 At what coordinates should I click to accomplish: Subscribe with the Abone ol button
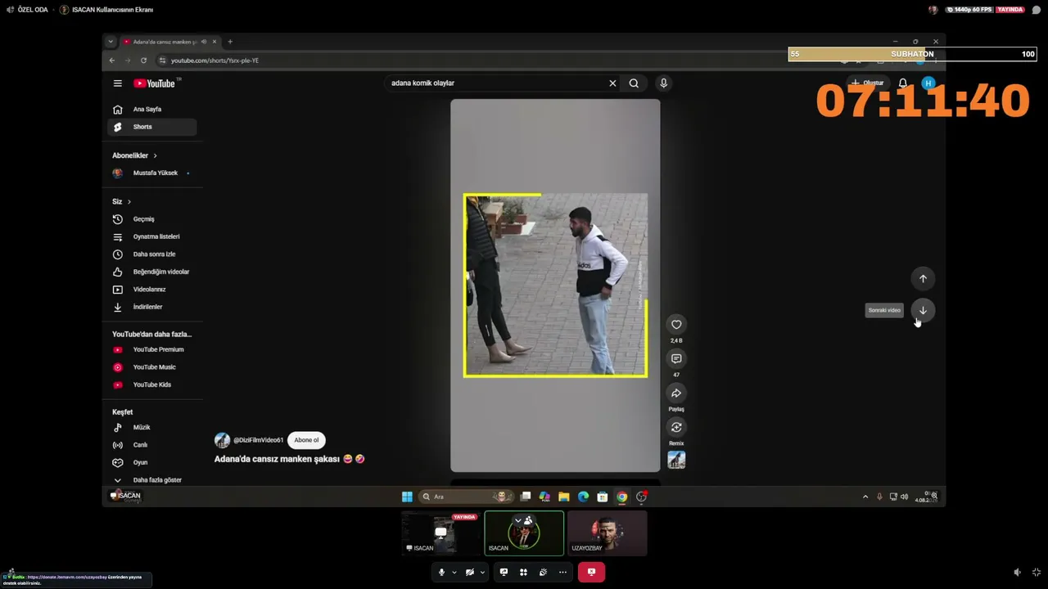[x=306, y=440]
